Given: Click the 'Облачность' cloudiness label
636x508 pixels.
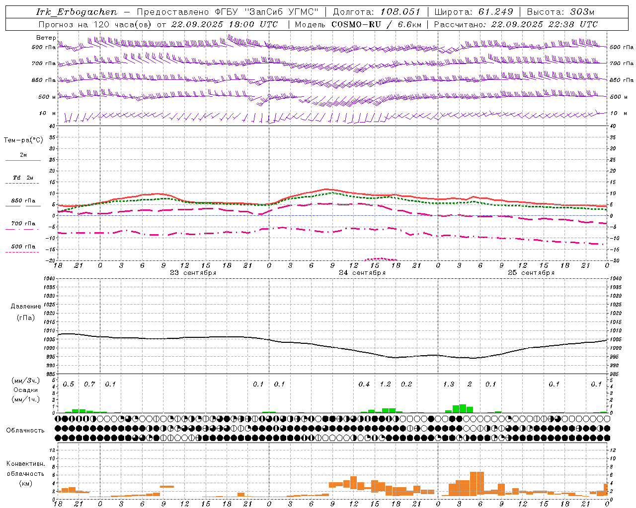Looking at the screenshot, I should [x=25, y=431].
